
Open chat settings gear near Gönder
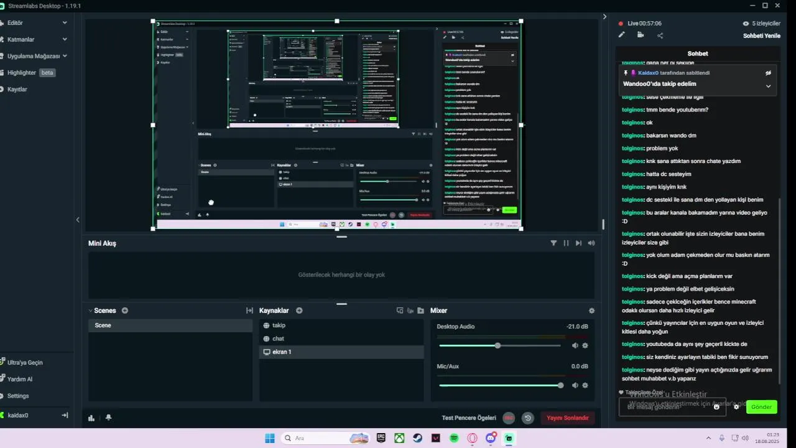coord(736,407)
